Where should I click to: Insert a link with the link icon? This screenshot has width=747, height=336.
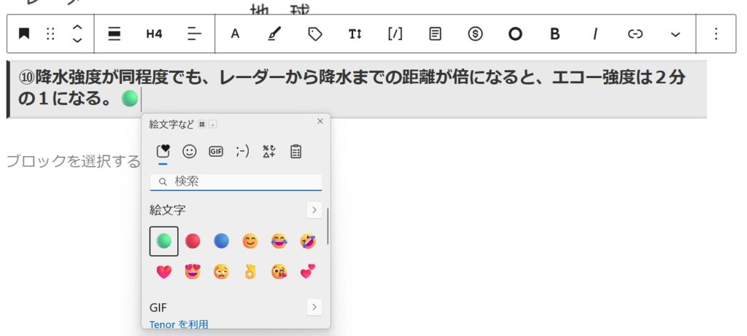pos(635,34)
